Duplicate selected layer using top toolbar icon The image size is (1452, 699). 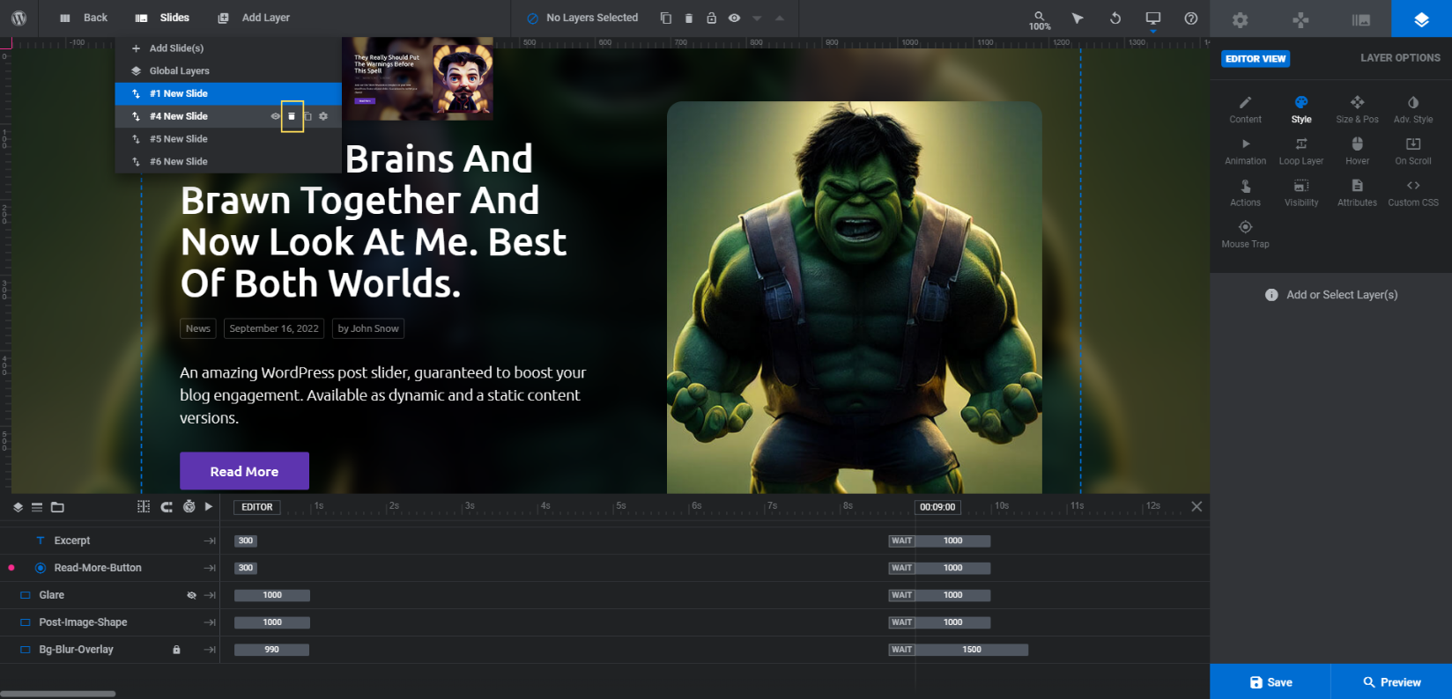(x=666, y=18)
